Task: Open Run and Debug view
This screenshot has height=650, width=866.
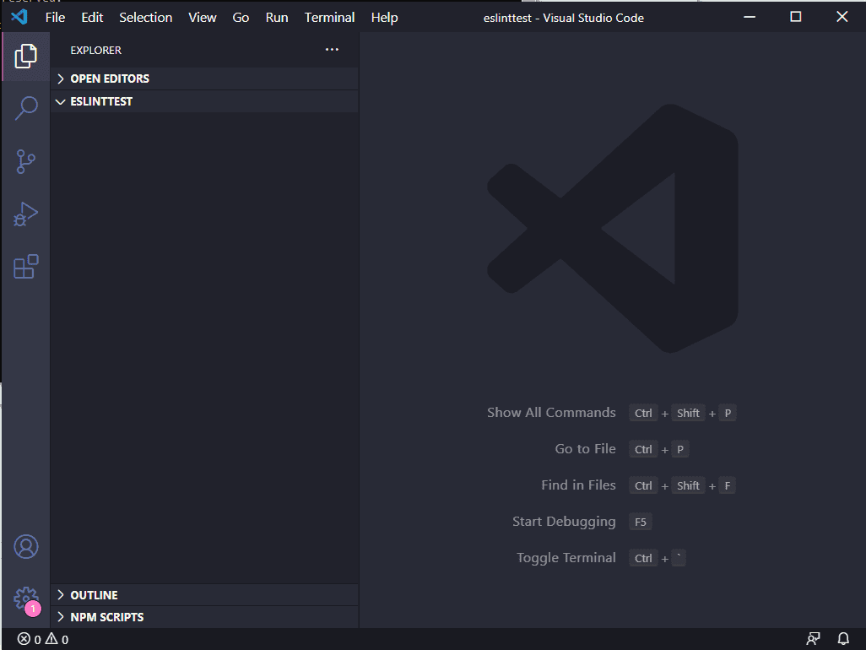Action: [x=26, y=214]
